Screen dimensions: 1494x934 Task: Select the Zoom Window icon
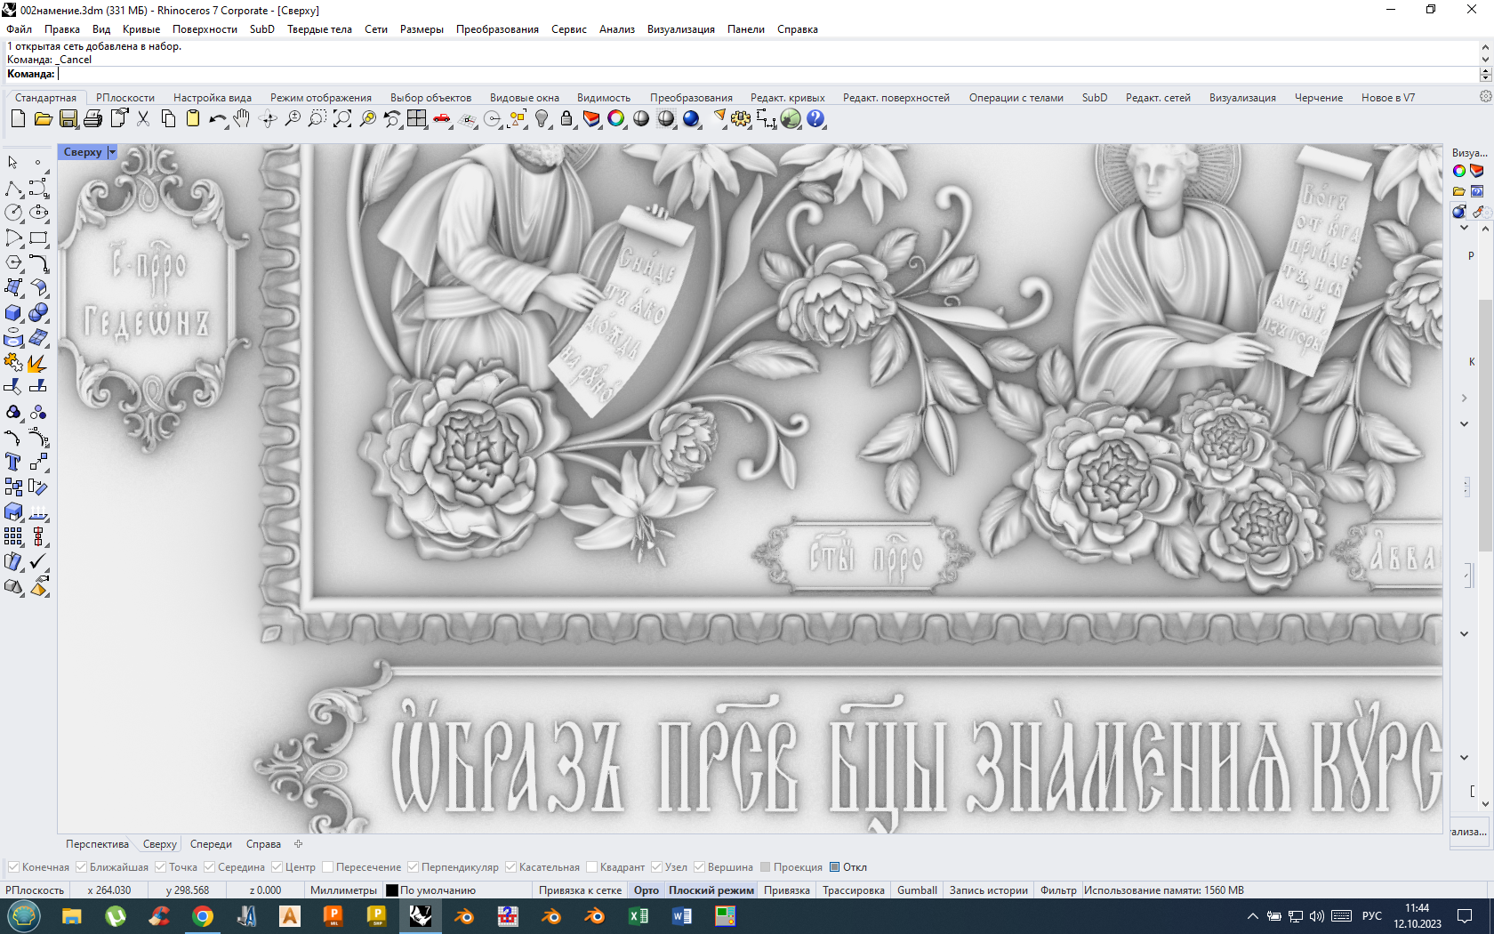(x=317, y=118)
